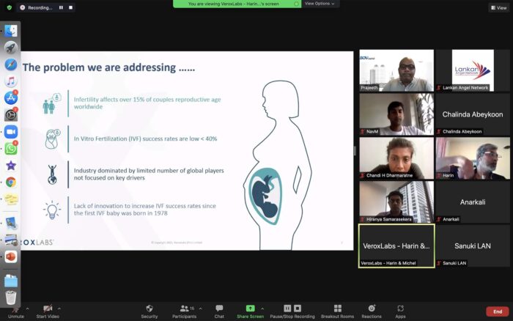Open the Reactions menu

(372, 311)
